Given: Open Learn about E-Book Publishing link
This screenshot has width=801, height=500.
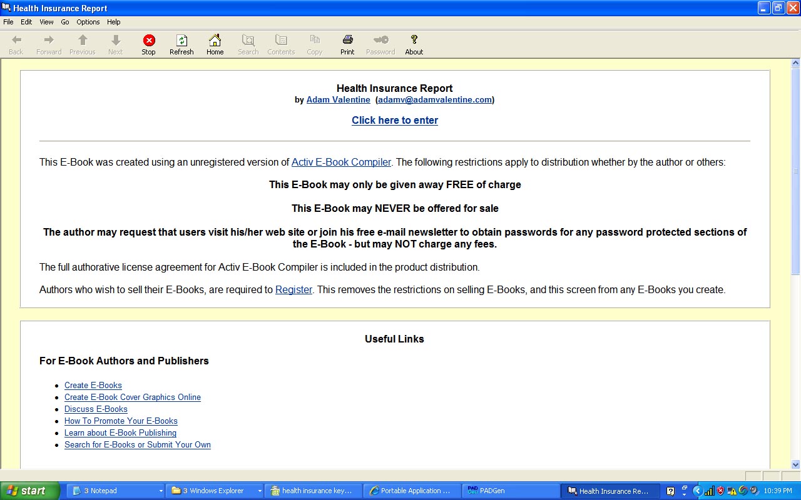Looking at the screenshot, I should point(120,433).
